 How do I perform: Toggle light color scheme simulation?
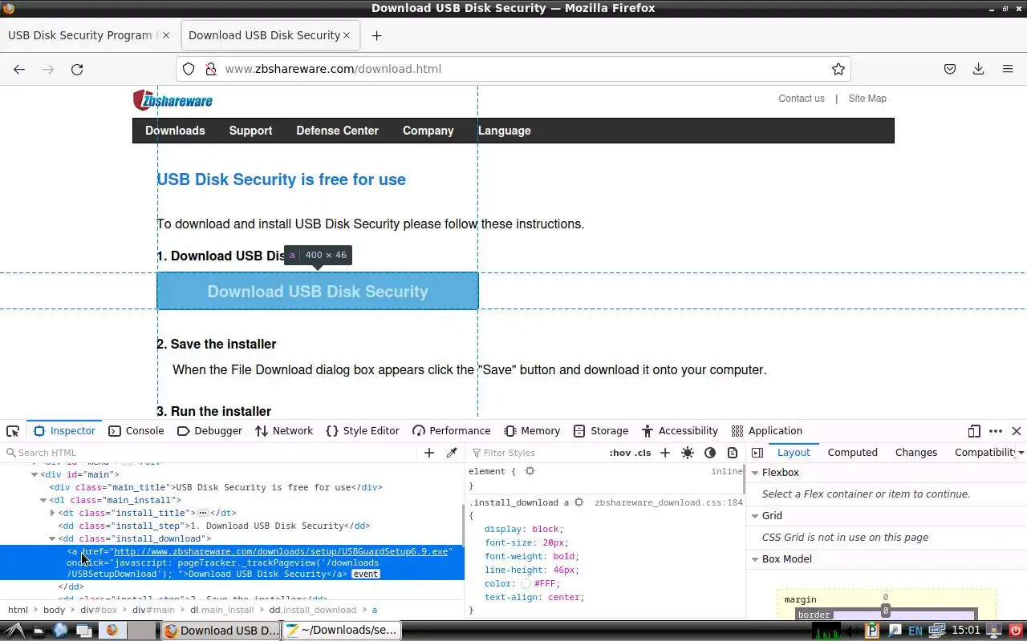pos(688,453)
